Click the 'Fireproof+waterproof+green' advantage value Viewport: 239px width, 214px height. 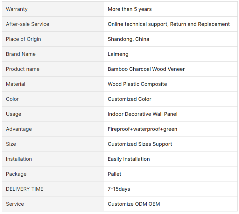pyautogui.click(x=142, y=129)
